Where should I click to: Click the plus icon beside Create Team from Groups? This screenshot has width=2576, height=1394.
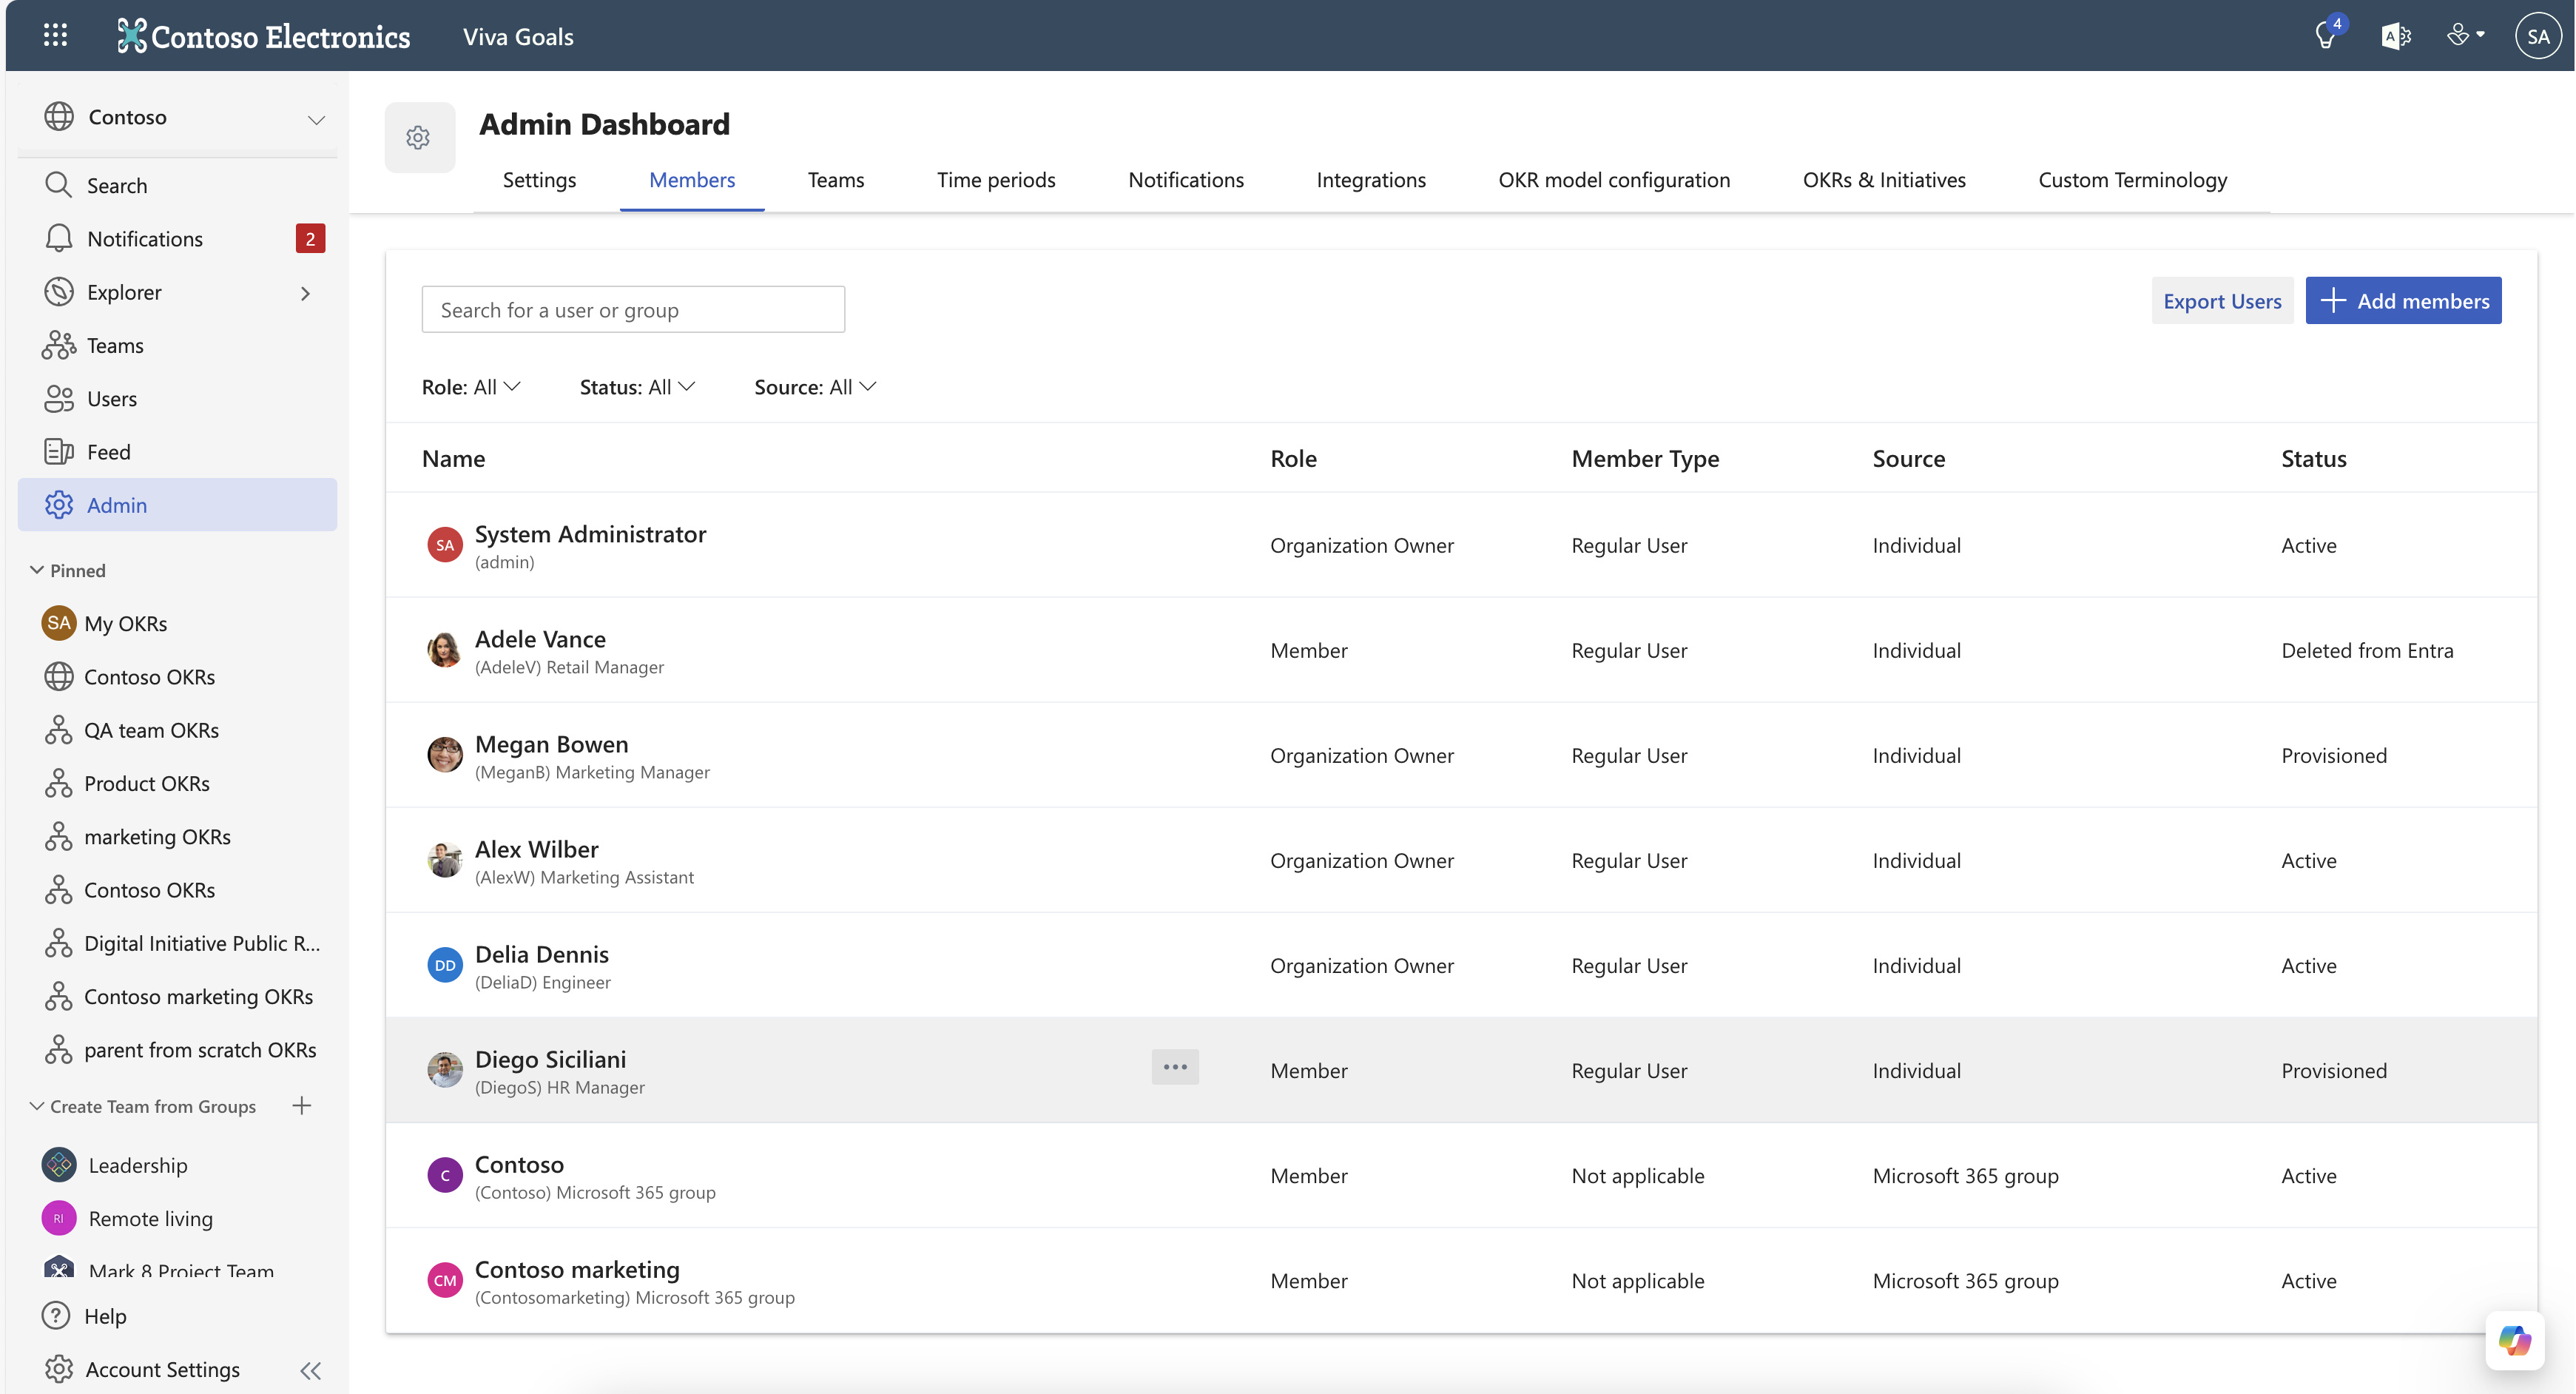click(301, 1105)
